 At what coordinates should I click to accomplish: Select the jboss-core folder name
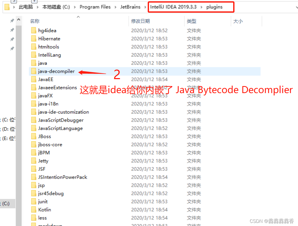tap(50, 145)
